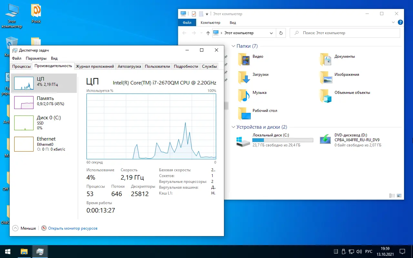This screenshot has width=413, height=258.
Task: Switch to details list view in Explorer
Action: coord(392,195)
